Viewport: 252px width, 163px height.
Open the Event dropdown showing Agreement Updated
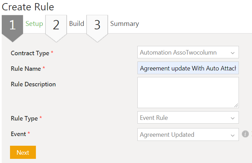pyautogui.click(x=188, y=135)
